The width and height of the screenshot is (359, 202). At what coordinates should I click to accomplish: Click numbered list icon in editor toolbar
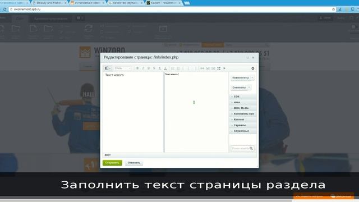(x=173, y=68)
